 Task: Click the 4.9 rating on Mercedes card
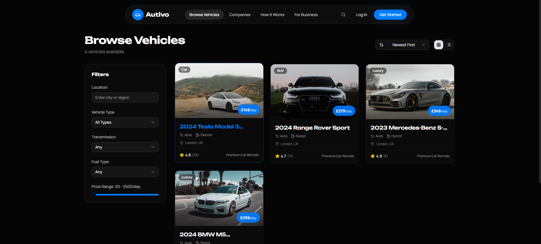379,156
